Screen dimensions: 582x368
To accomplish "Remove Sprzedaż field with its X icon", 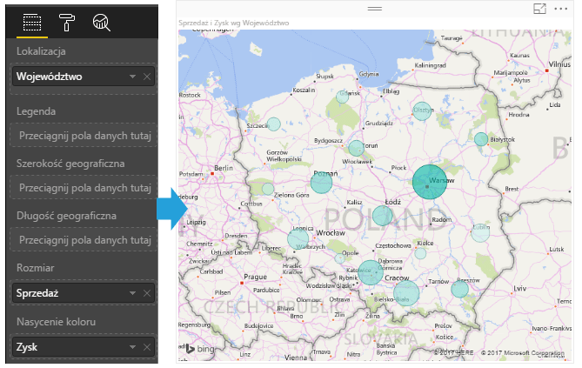I will pos(146,293).
